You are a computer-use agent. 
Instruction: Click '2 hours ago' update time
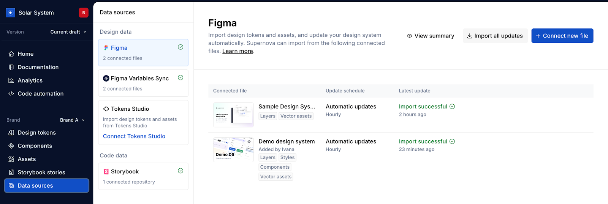pyautogui.click(x=413, y=115)
